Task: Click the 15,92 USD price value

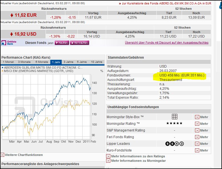Action: coord(25,34)
